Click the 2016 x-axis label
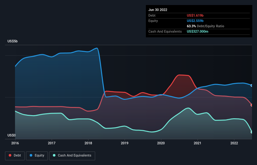257x165 pixels. coord(15,143)
